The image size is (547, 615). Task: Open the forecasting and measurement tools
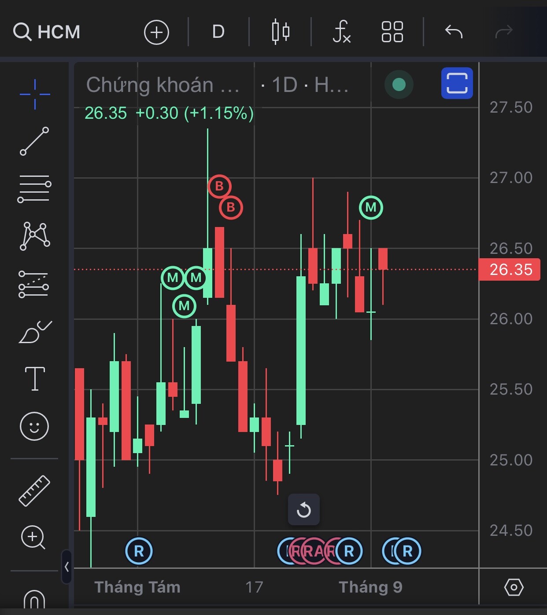coord(34,284)
